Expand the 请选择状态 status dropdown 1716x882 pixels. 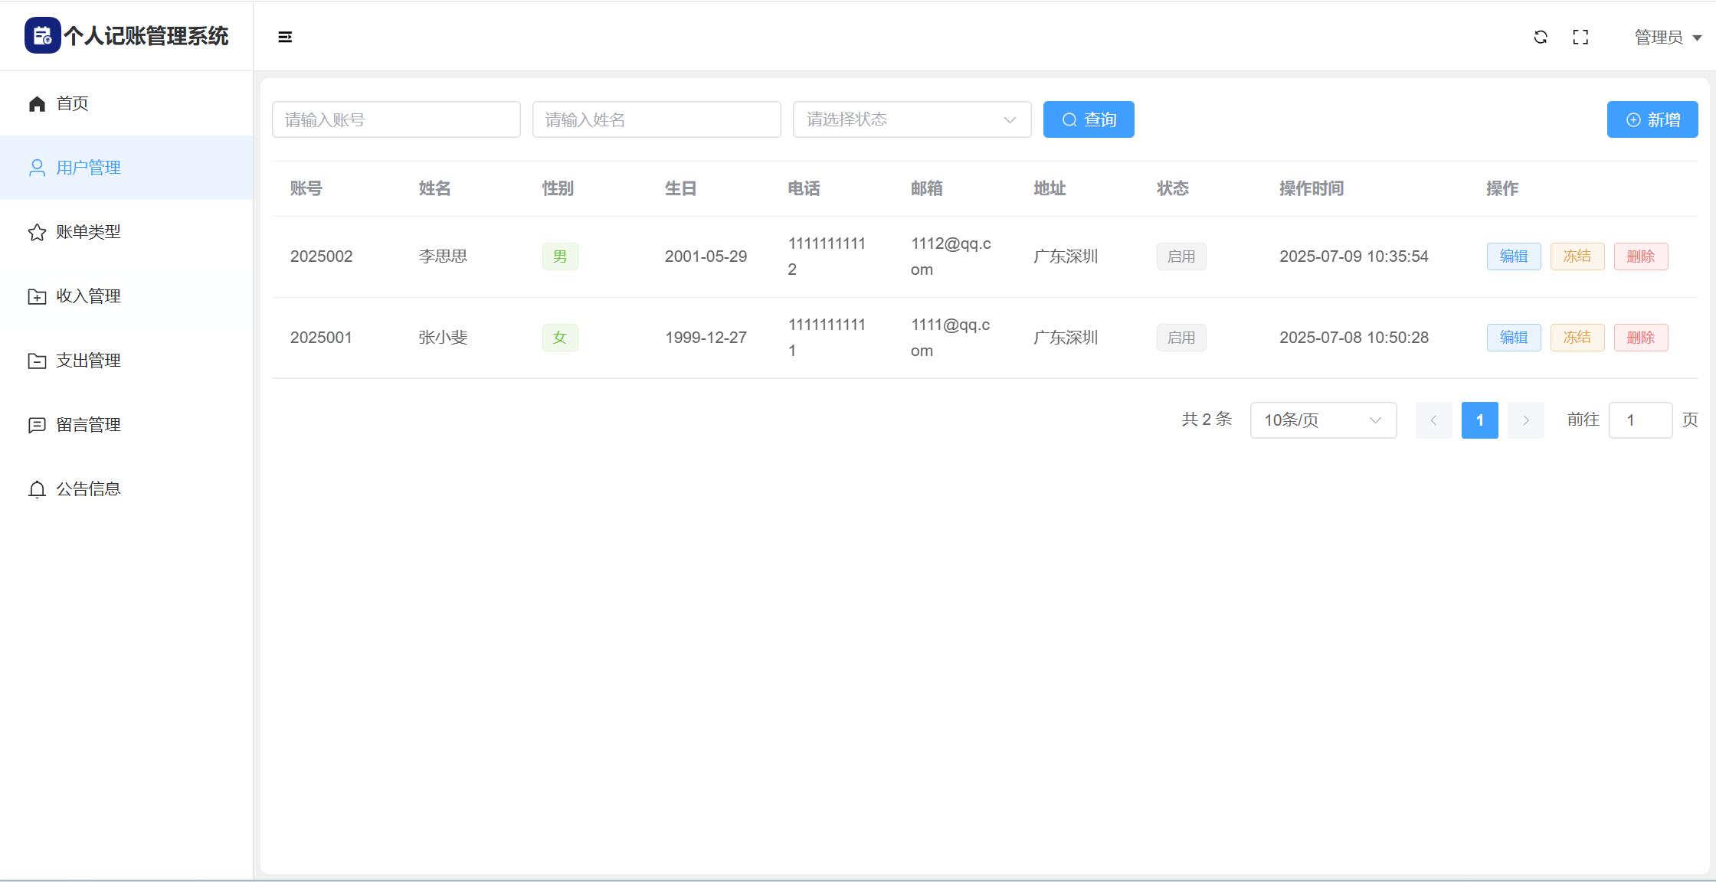pos(912,119)
